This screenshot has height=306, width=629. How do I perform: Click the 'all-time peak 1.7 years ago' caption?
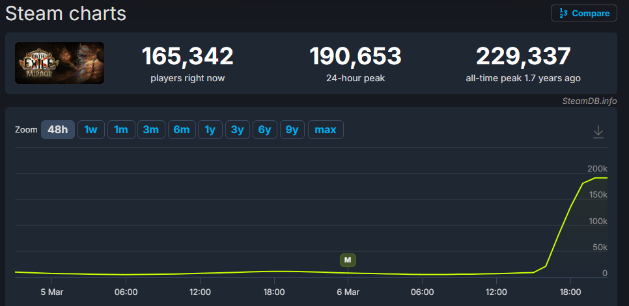click(523, 79)
